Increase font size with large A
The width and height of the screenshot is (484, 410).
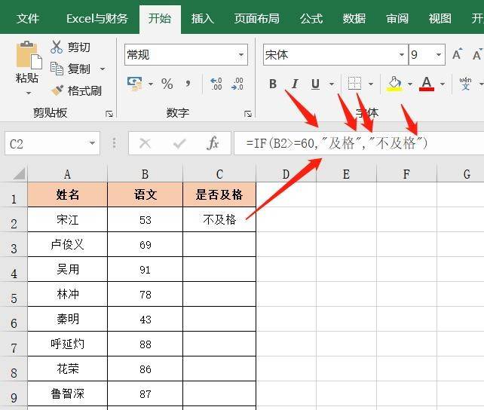[458, 54]
